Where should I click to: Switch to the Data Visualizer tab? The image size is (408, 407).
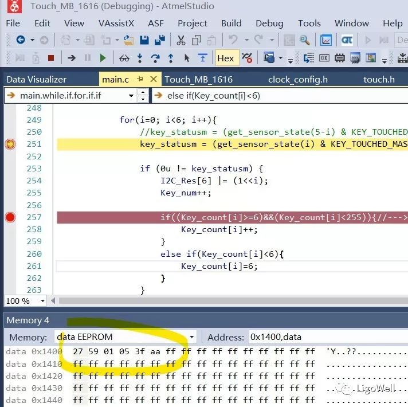37,79
